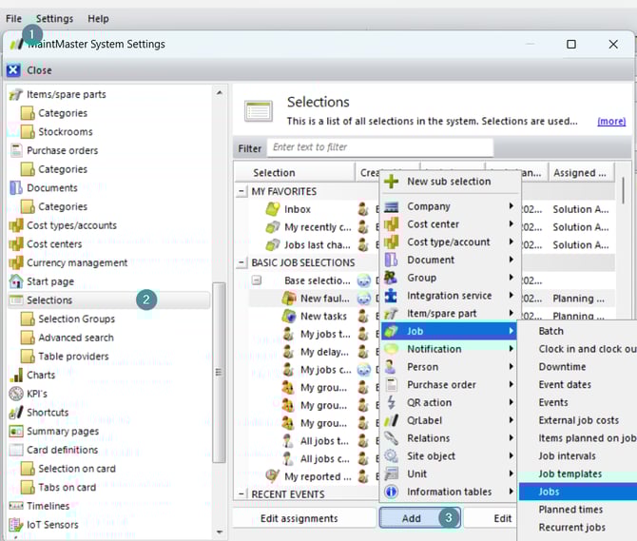Open the Settings menu
Viewport: 637px width, 541px height.
[x=54, y=18]
